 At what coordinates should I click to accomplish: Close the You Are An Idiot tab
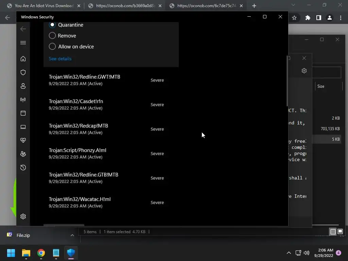coord(79,6)
